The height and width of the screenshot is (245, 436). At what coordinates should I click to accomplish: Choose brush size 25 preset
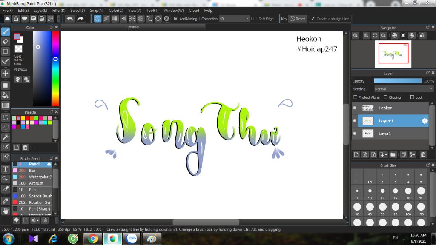[421, 193]
